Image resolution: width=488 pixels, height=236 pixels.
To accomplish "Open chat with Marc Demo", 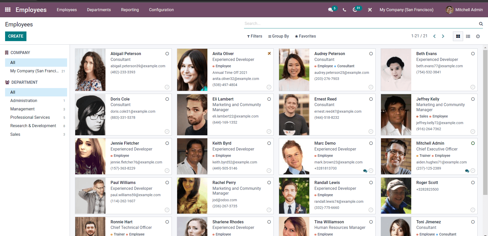I will (x=365, y=171).
